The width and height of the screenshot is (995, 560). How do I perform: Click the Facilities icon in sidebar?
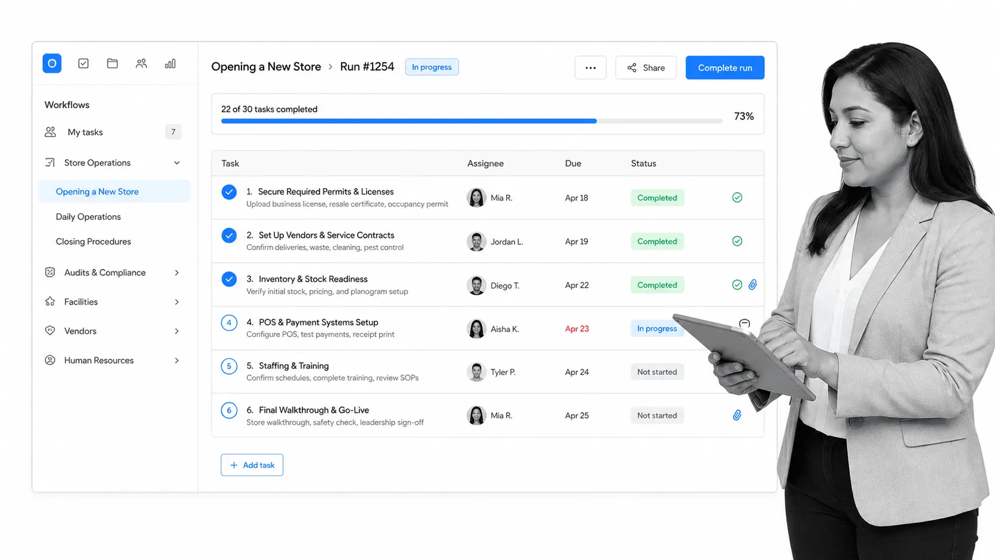pyautogui.click(x=50, y=302)
